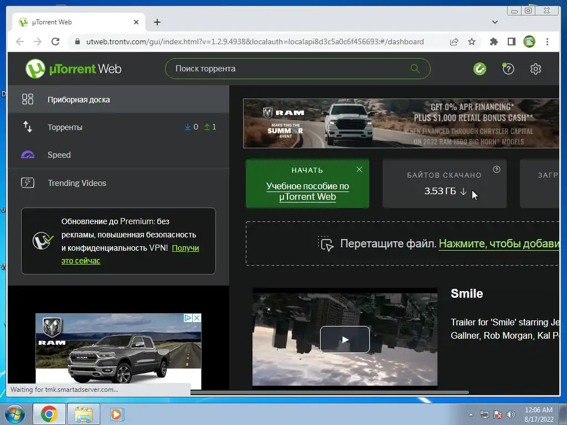Bookmark this page with star icon
567x425 pixels.
pos(472,42)
